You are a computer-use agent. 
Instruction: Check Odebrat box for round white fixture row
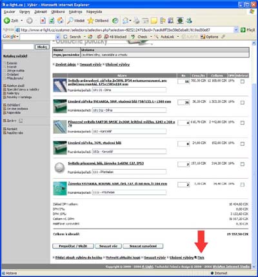click(x=243, y=164)
